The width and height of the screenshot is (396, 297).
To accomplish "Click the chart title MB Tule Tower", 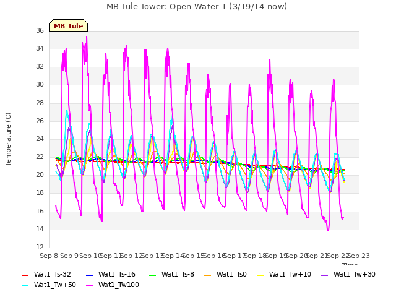I will [x=197, y=7].
